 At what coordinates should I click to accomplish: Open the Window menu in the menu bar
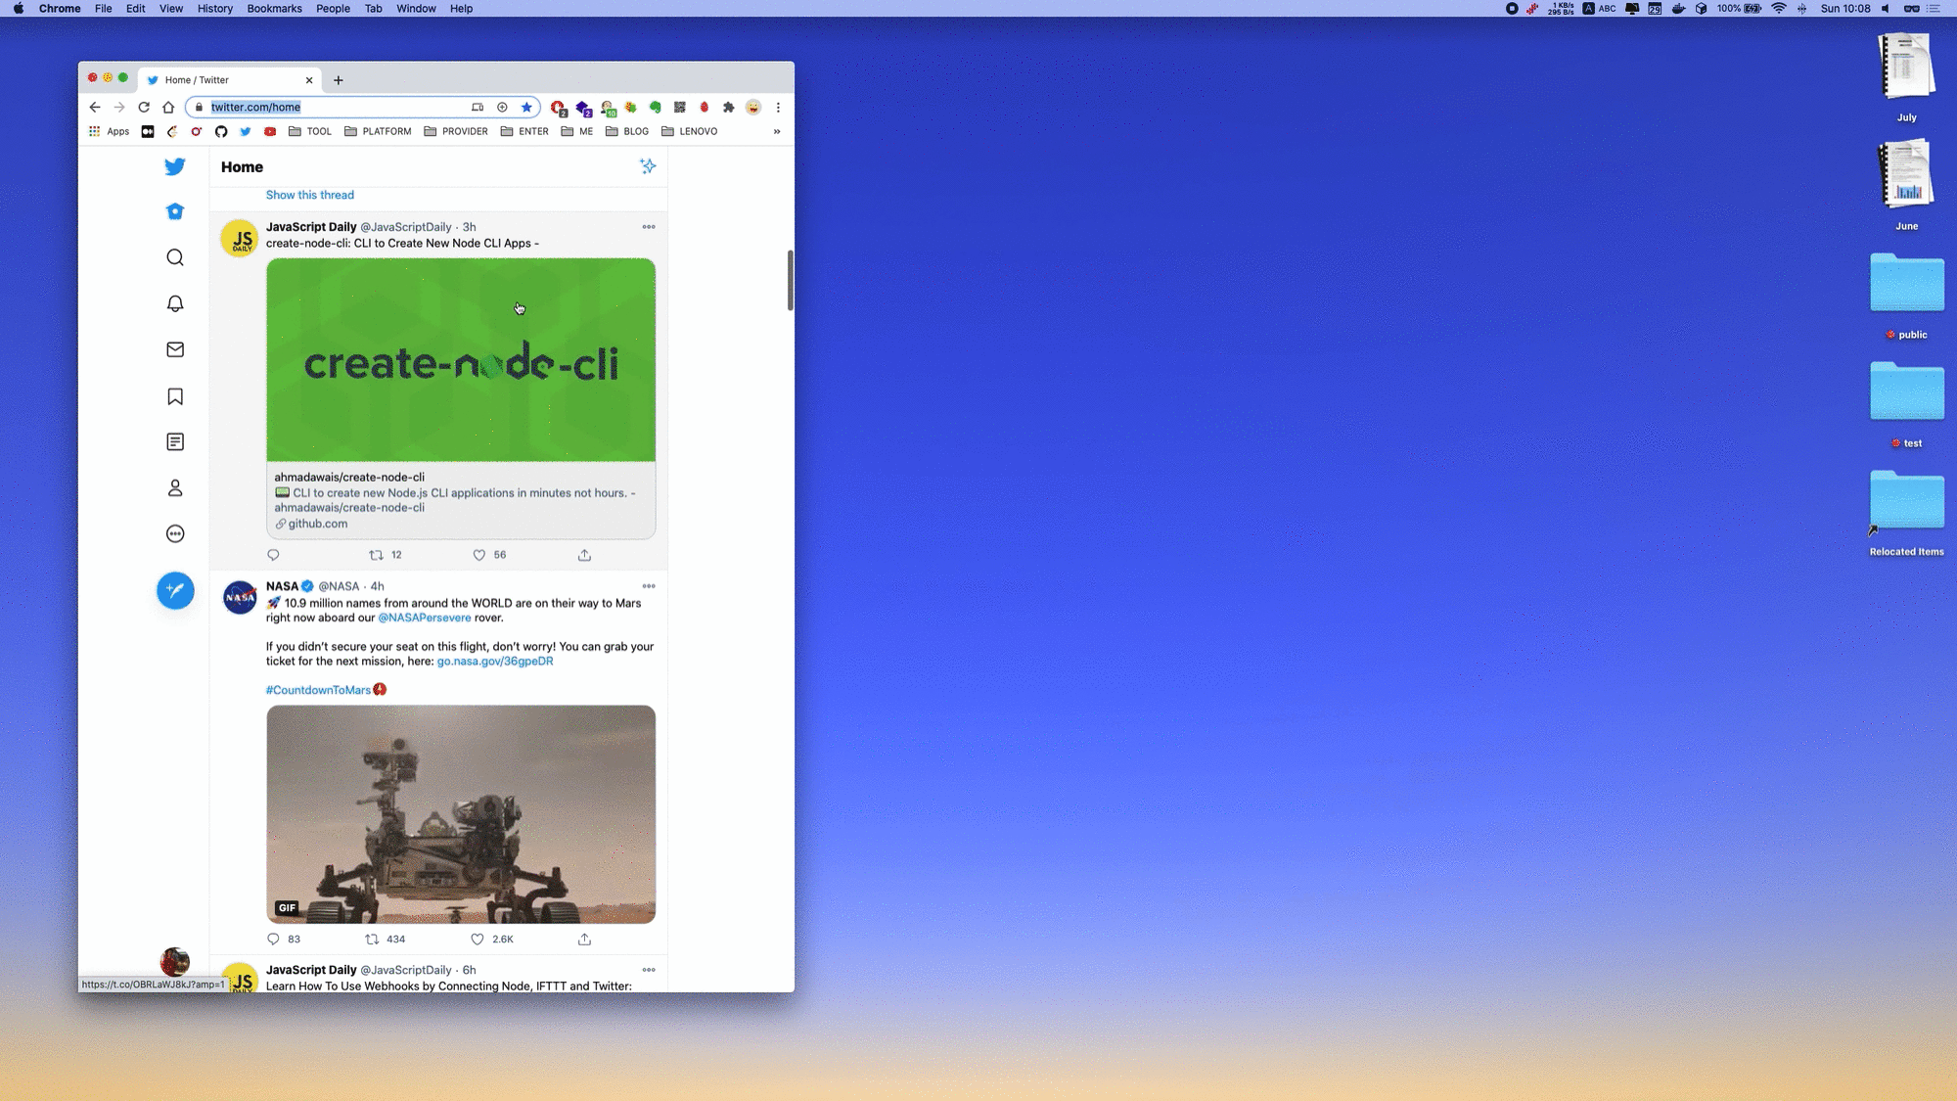pyautogui.click(x=416, y=9)
